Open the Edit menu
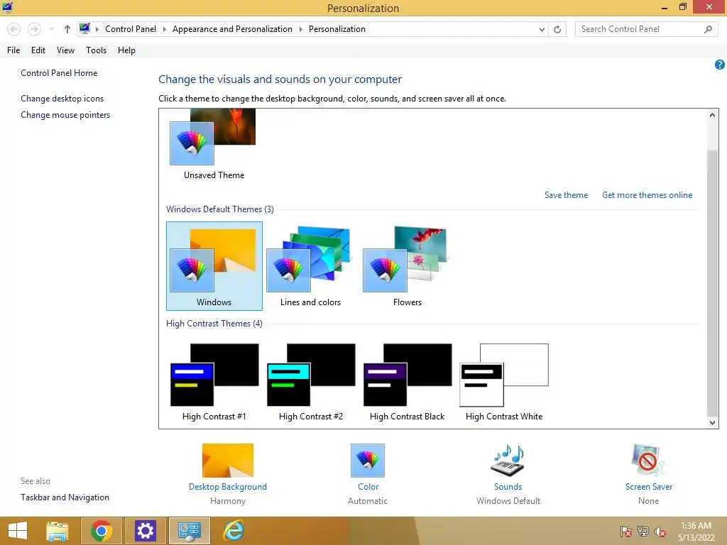The height and width of the screenshot is (545, 727). [38, 50]
